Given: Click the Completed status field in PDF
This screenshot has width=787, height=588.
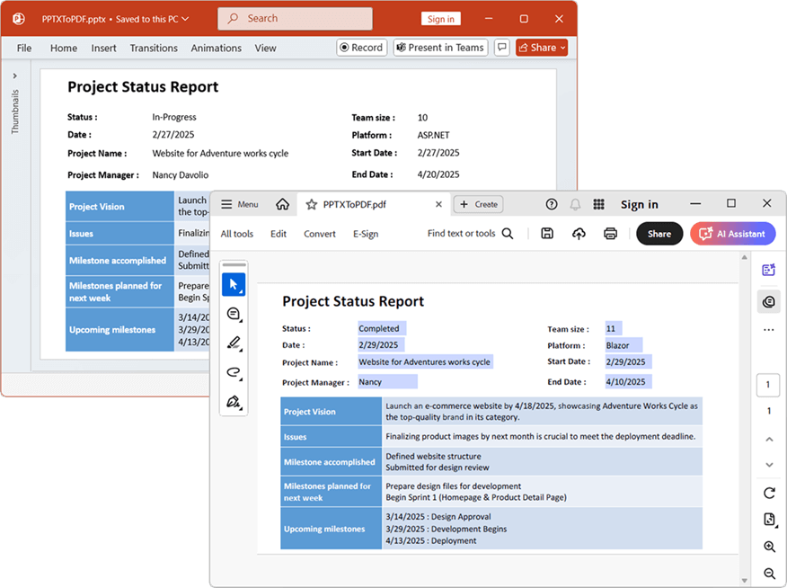Looking at the screenshot, I should (x=382, y=328).
